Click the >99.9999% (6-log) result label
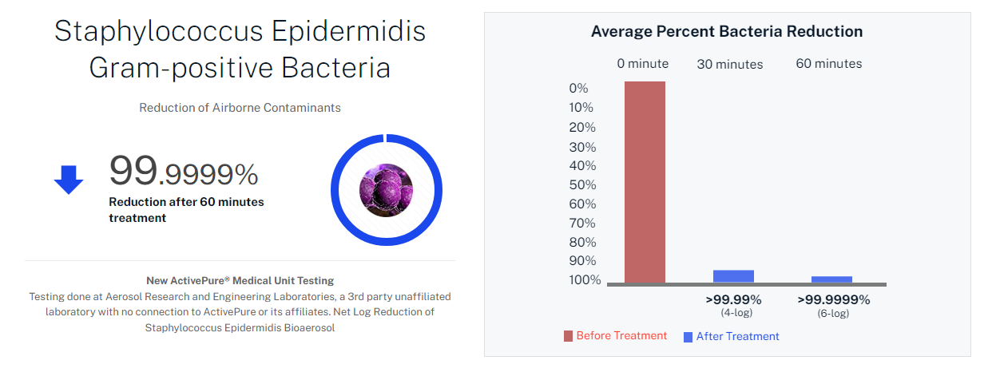Image resolution: width=1000 pixels, height=384 pixels. tap(833, 305)
